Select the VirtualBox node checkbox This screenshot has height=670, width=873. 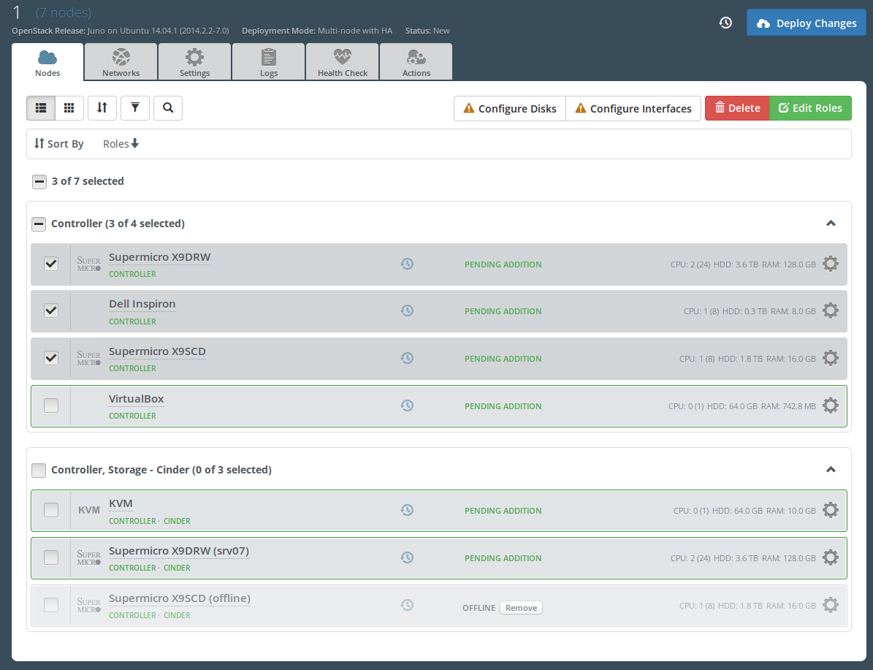point(51,406)
